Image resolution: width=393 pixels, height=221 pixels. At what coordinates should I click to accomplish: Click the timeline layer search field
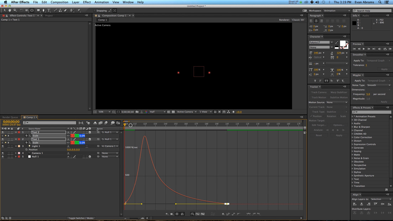pyautogui.click(x=50, y=123)
